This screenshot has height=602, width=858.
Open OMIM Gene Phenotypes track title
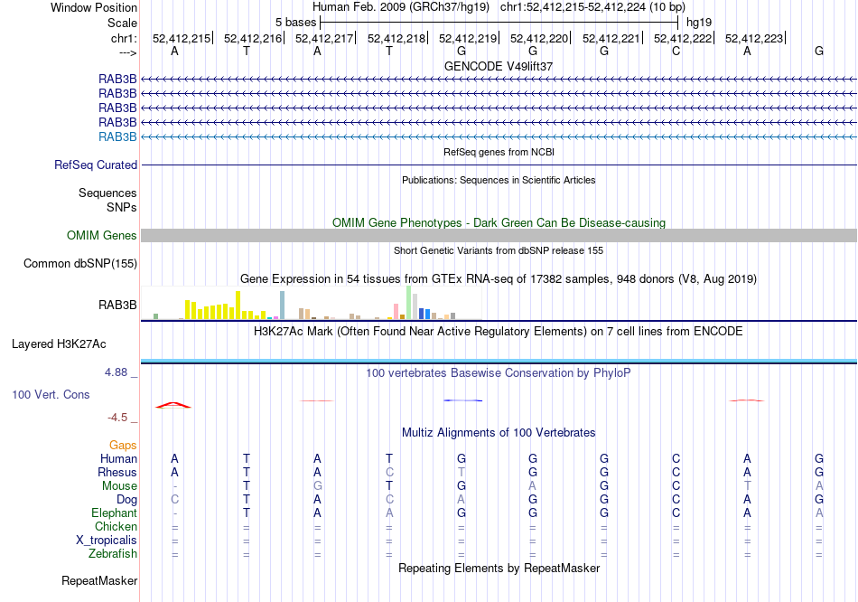499,223
